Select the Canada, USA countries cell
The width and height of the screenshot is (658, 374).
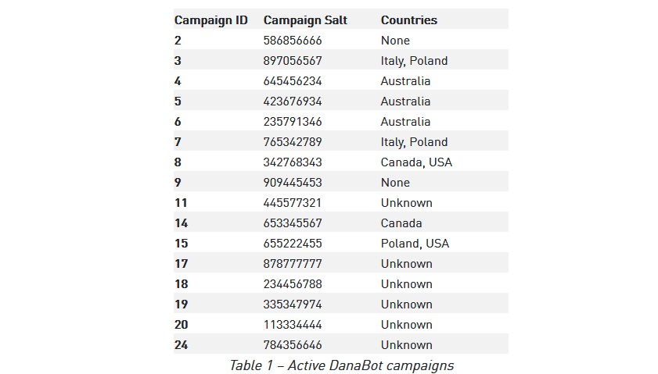coord(416,162)
